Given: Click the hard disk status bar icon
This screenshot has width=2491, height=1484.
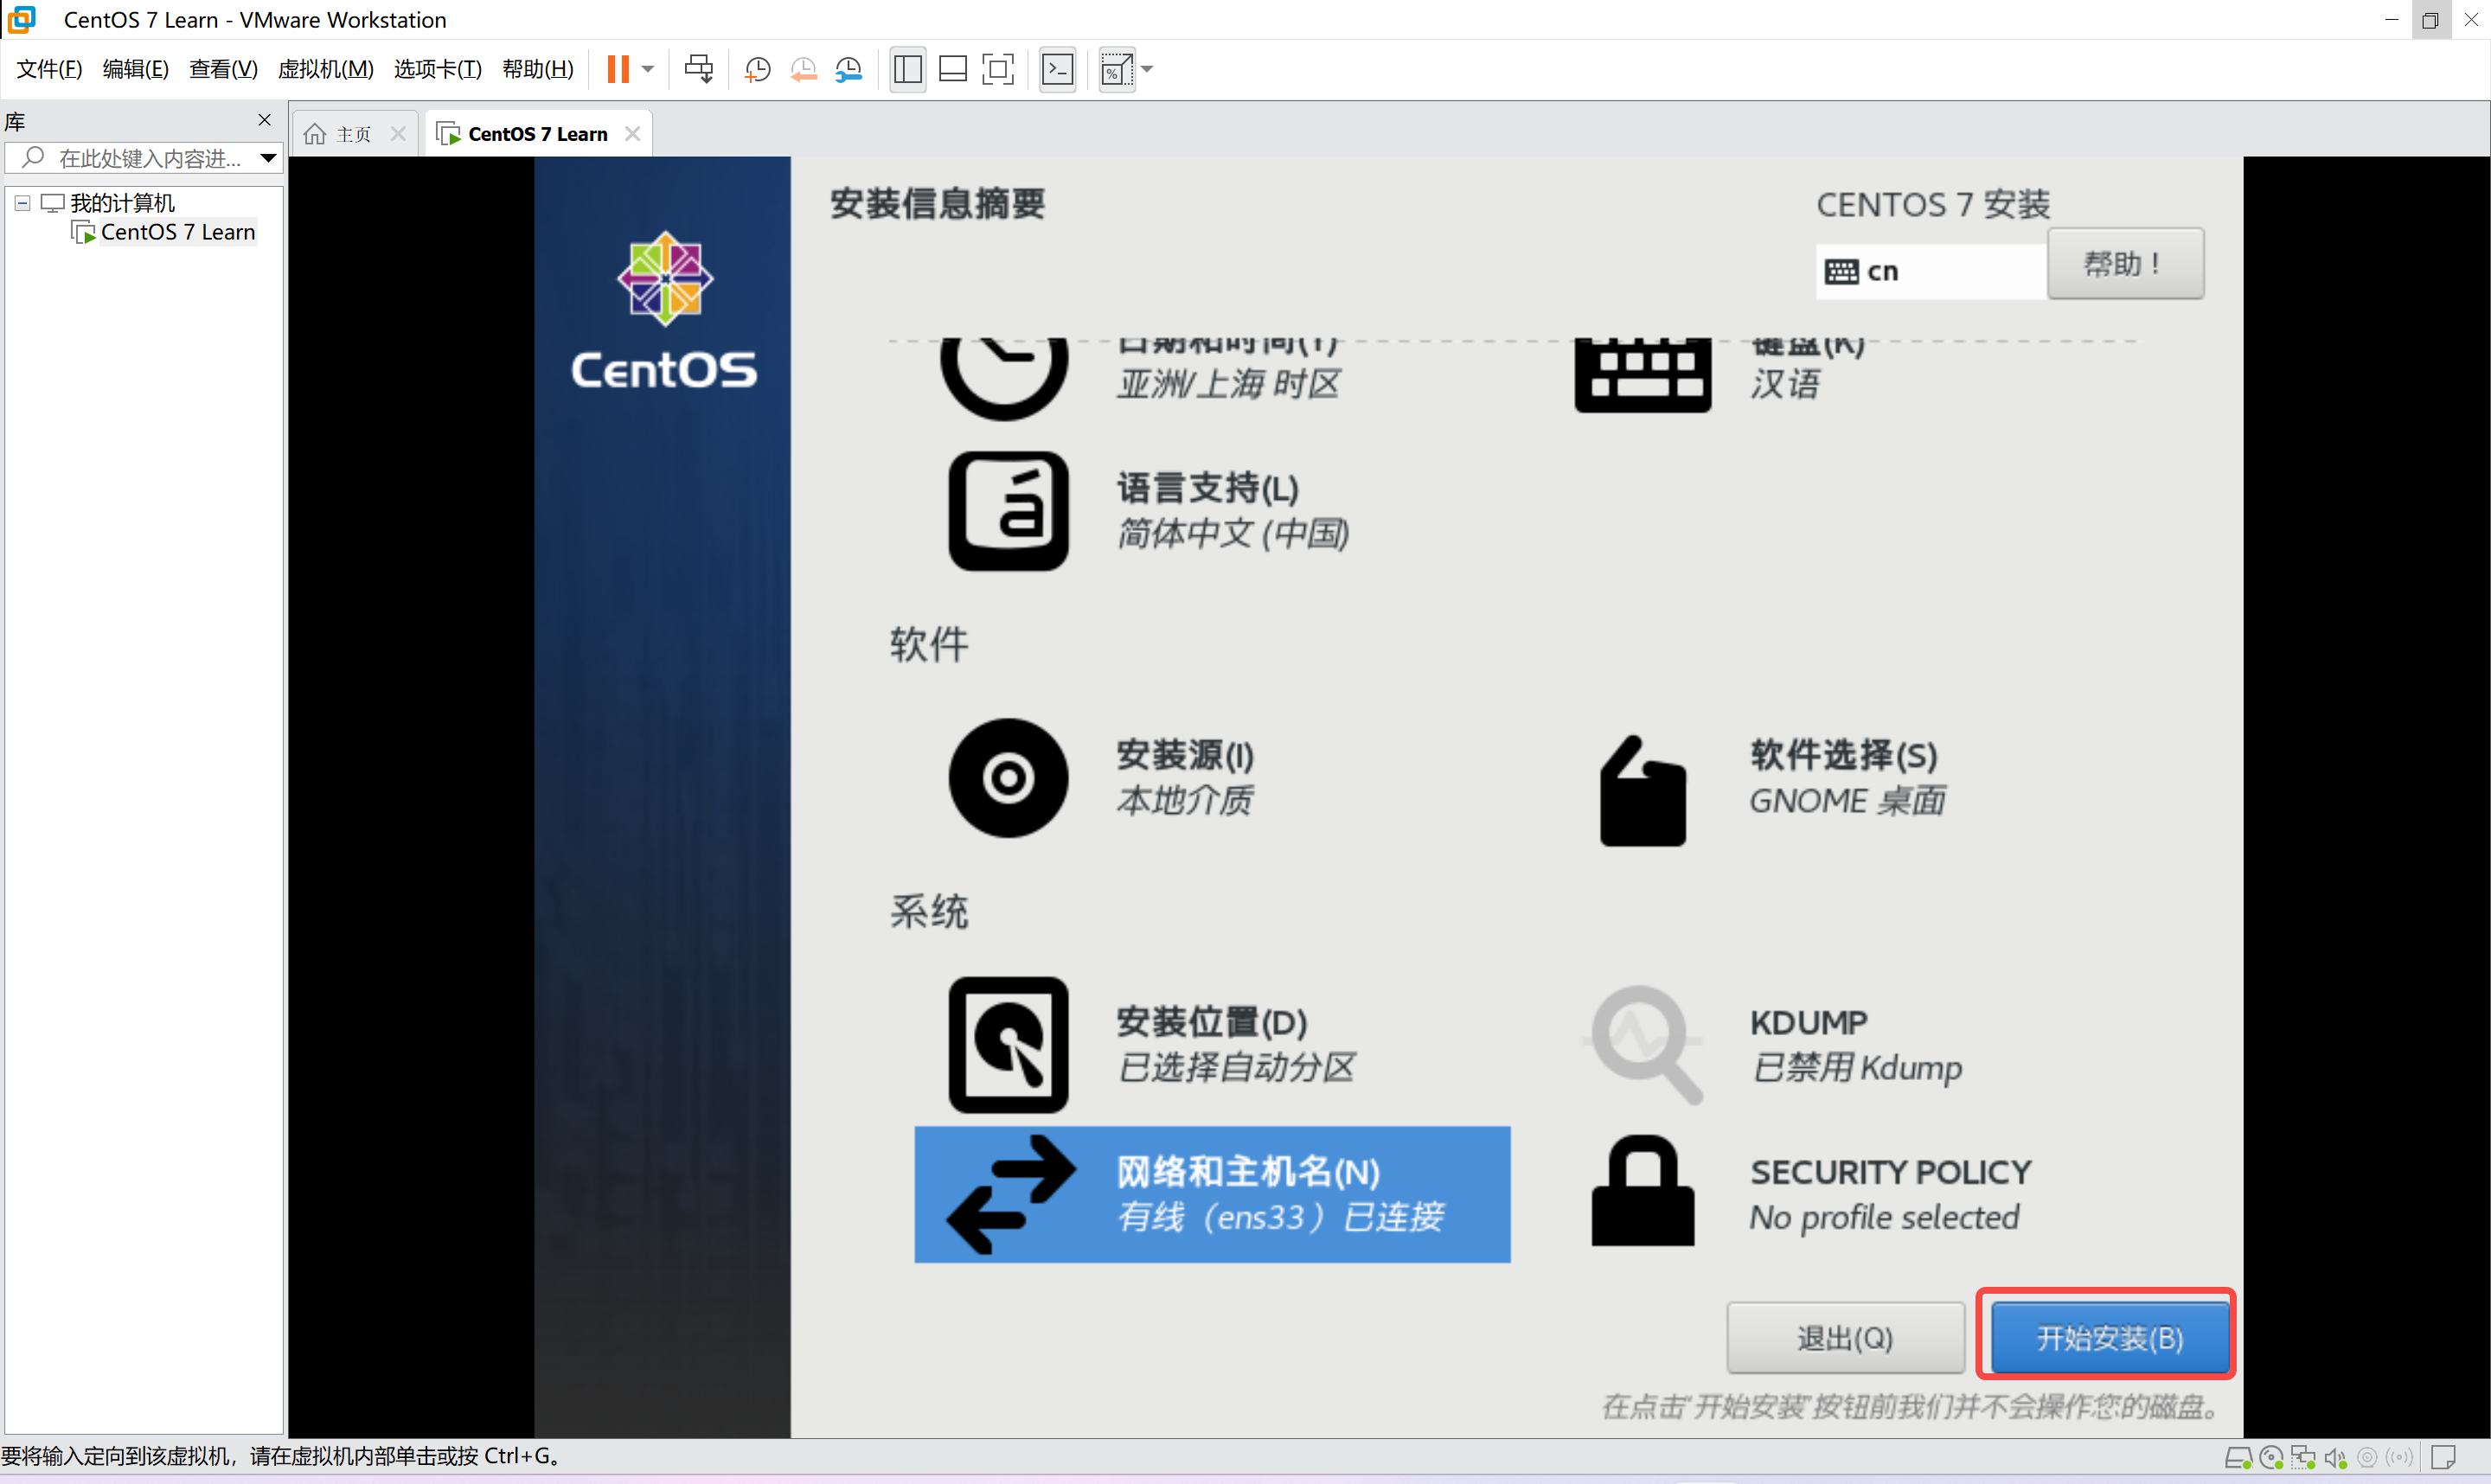Looking at the screenshot, I should click(x=2239, y=1458).
